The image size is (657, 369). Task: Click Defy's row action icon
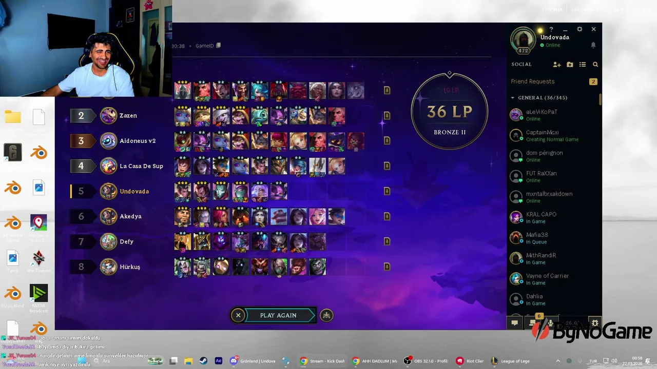pos(387,241)
